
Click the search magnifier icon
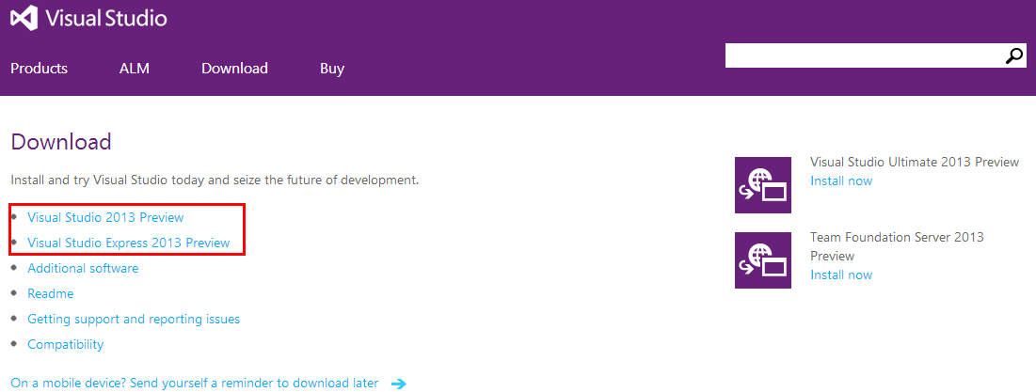click(x=1014, y=56)
